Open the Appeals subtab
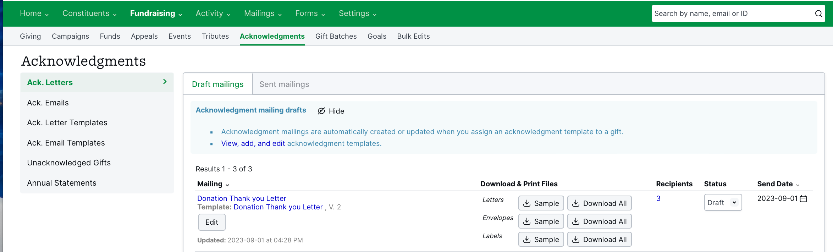 [144, 36]
